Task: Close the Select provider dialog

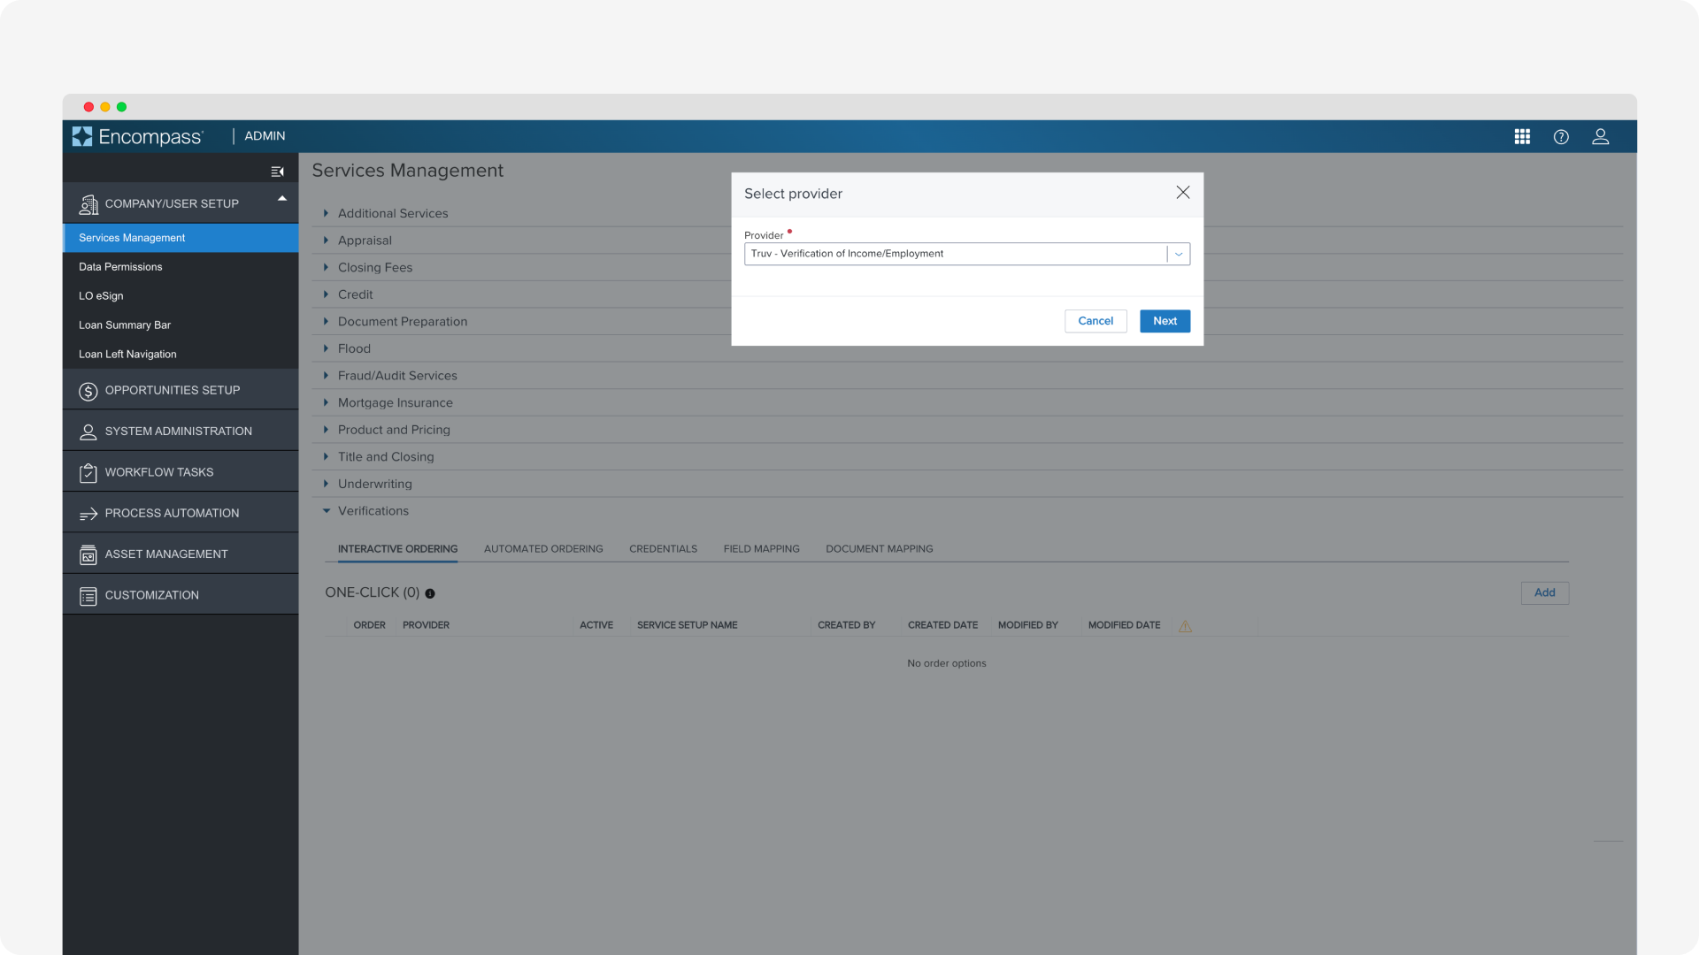Action: coord(1182,193)
